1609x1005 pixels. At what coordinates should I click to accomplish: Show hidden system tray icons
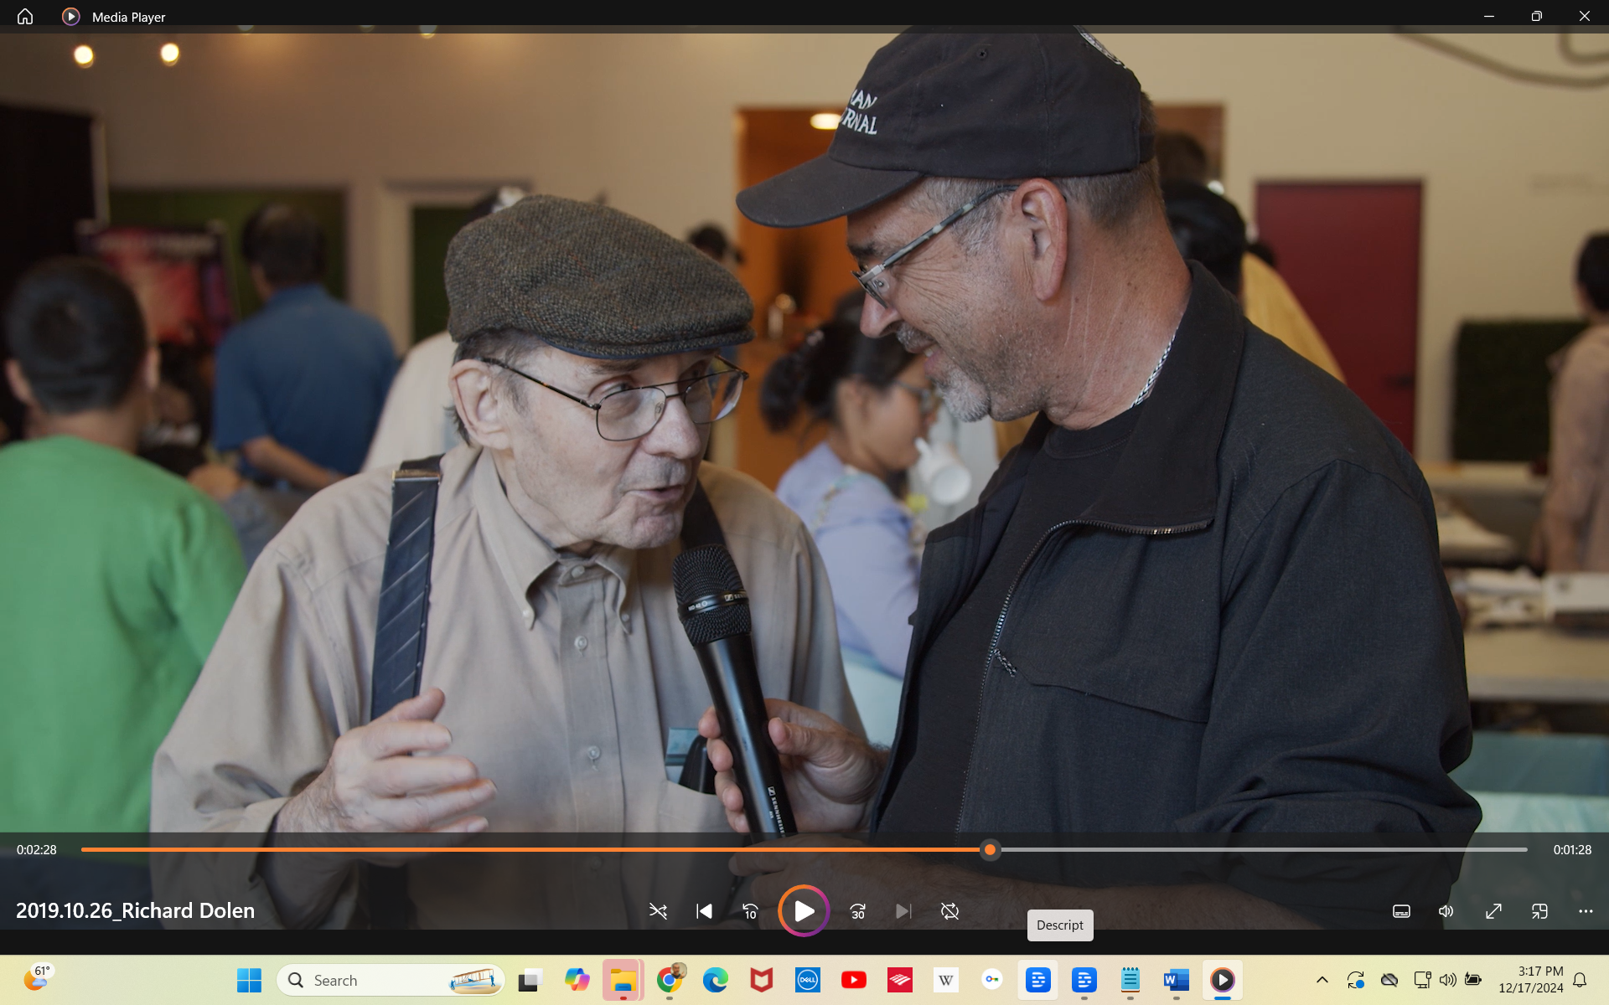pos(1322,980)
